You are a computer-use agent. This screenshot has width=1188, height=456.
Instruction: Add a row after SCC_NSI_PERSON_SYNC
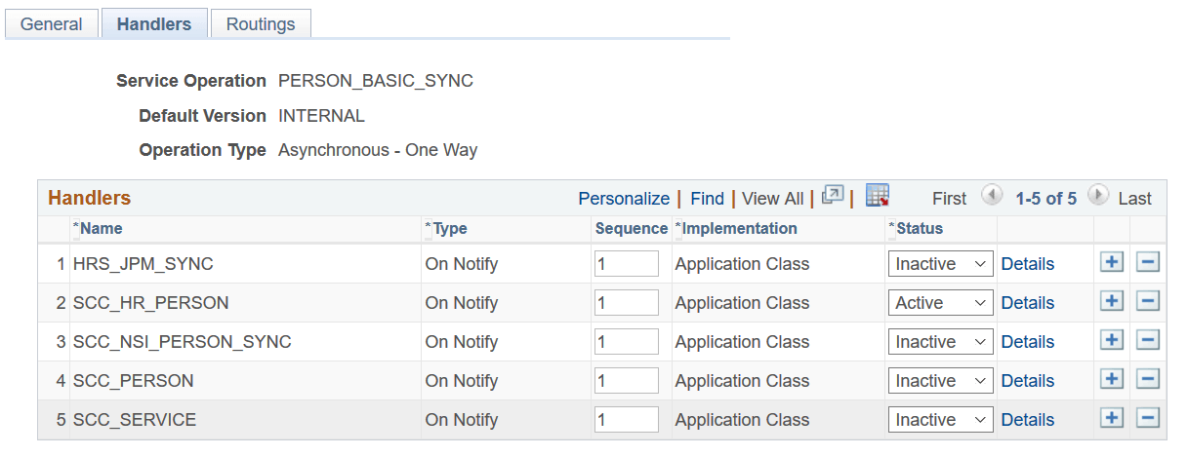tap(1111, 341)
